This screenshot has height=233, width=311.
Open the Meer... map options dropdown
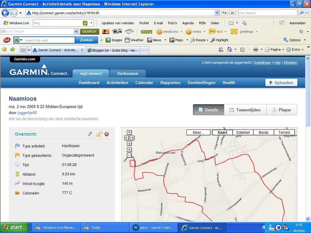click(198, 133)
